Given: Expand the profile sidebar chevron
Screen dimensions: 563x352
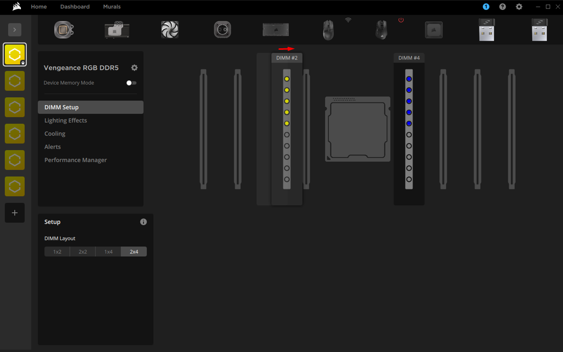Looking at the screenshot, I should tap(15, 30).
